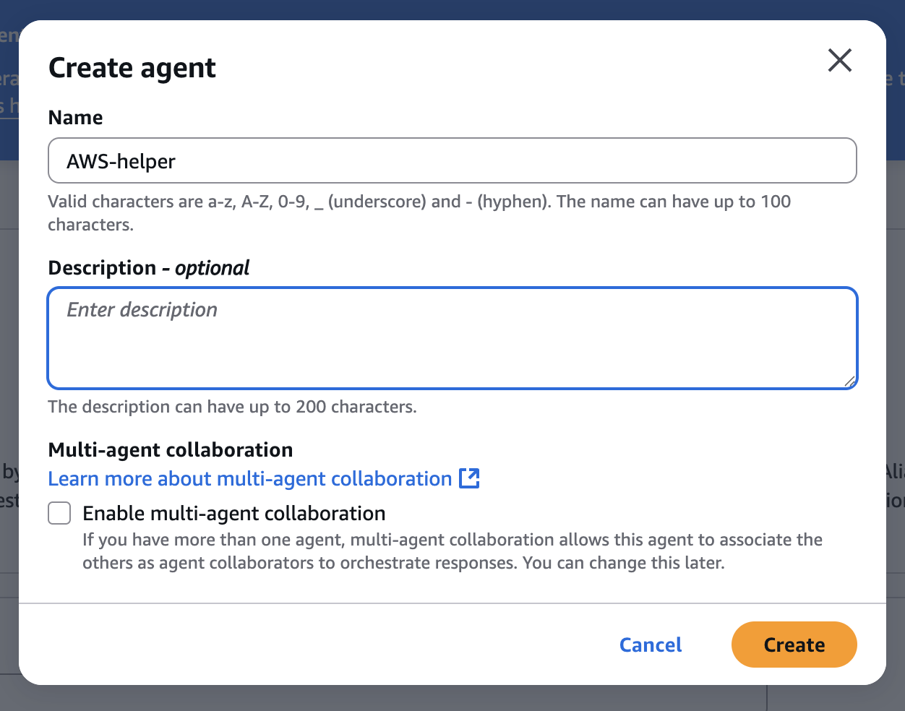Enable multi-agent collaboration checkbox
905x711 pixels.
[x=59, y=514]
